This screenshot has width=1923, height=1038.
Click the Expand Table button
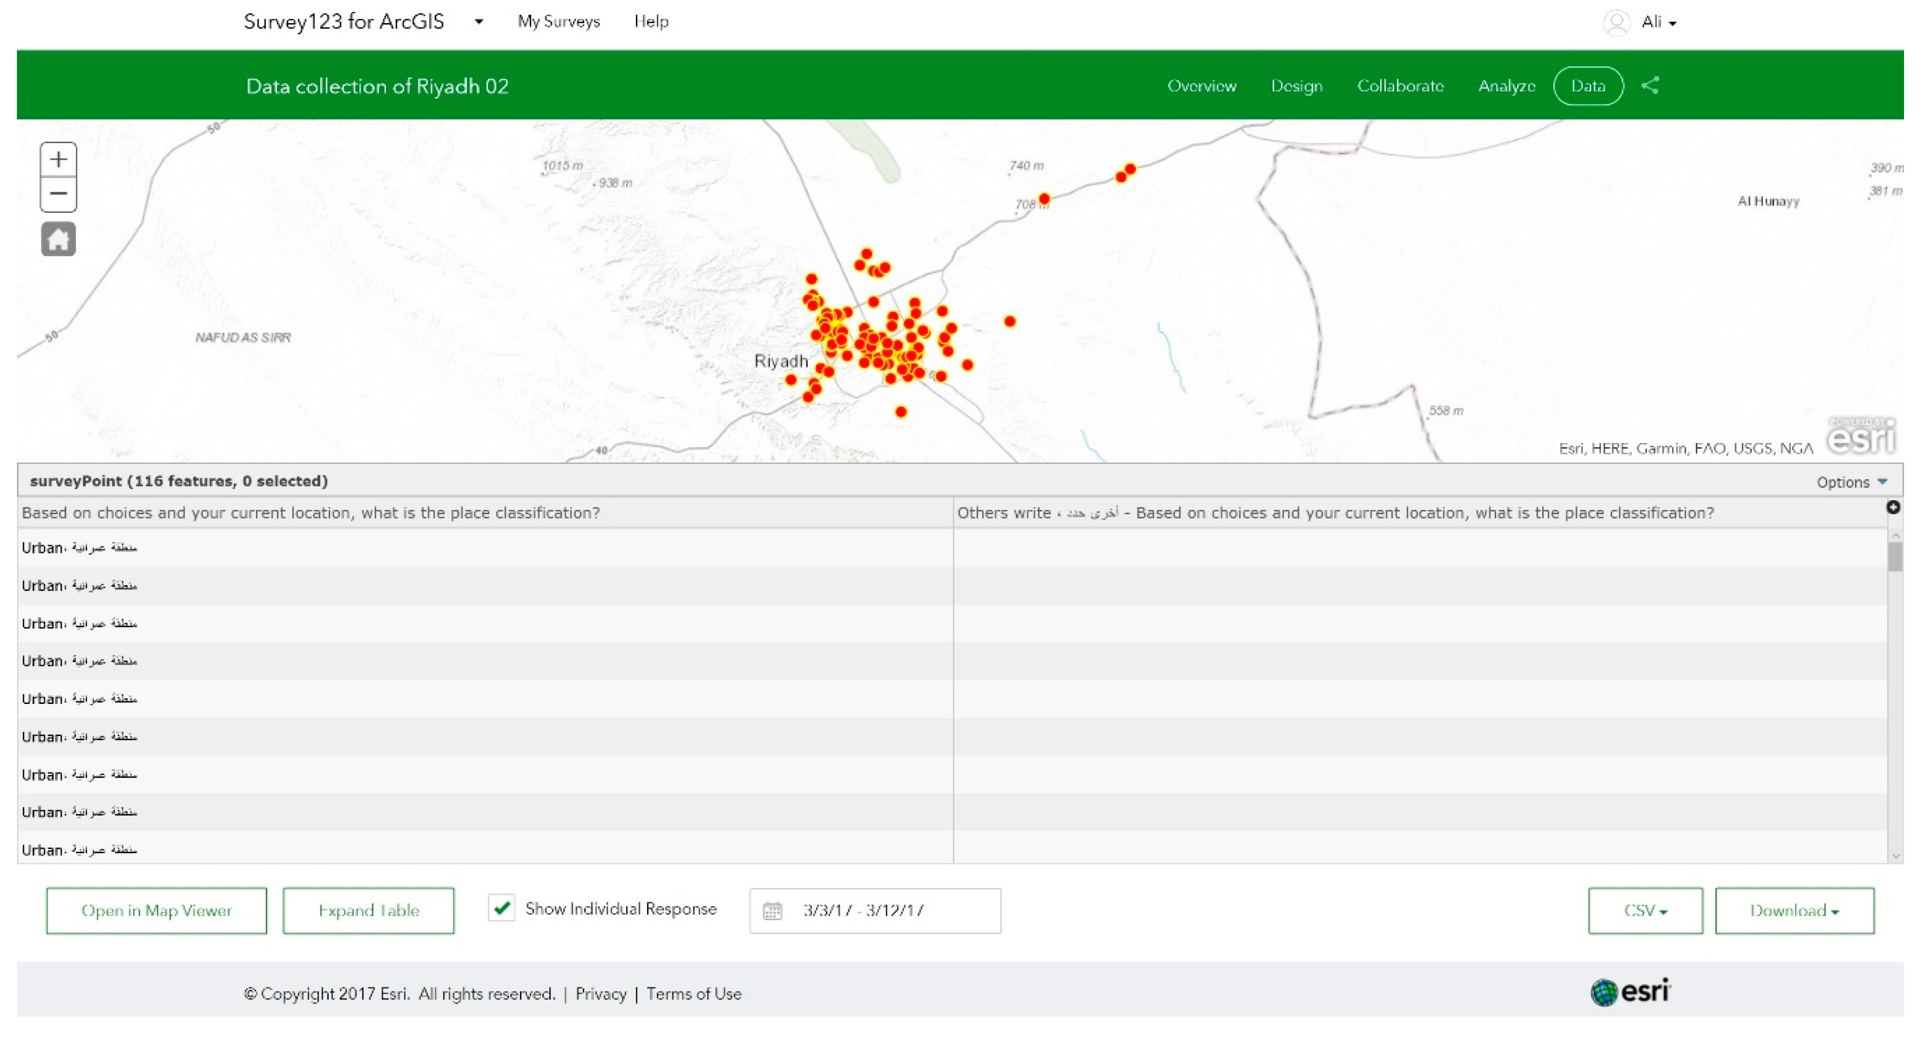pos(369,911)
